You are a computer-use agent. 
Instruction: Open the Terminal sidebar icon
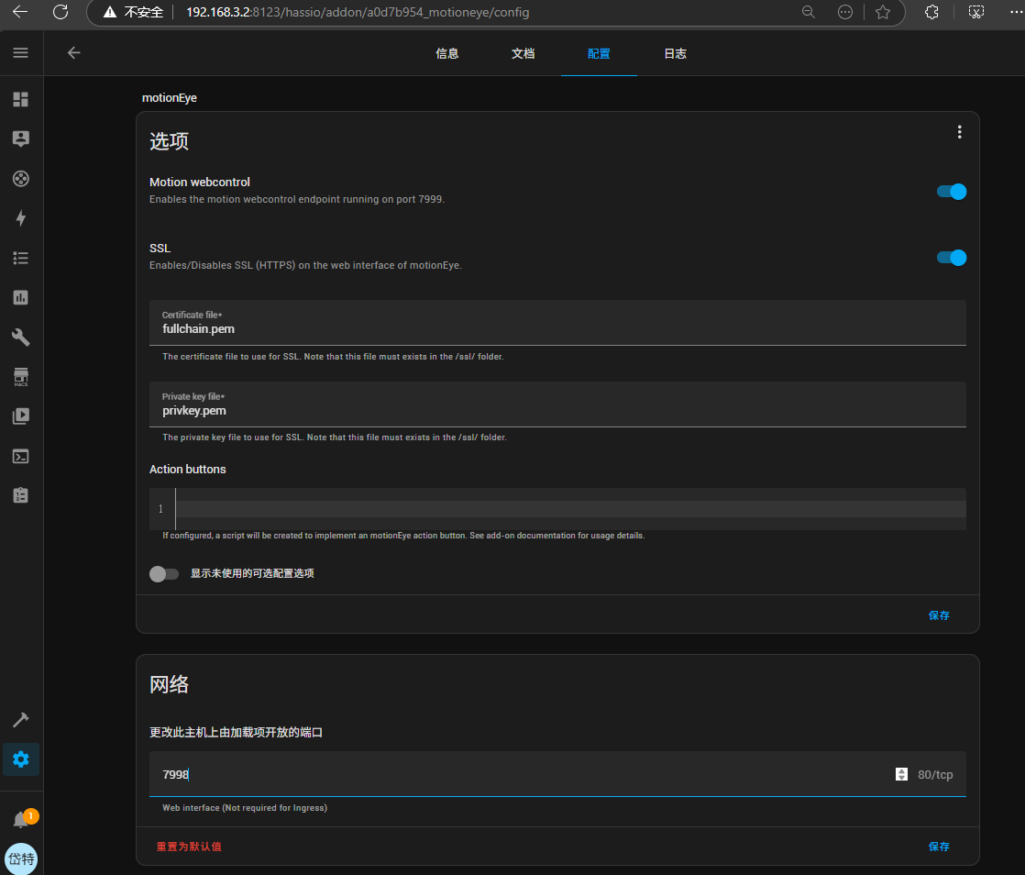[20, 456]
